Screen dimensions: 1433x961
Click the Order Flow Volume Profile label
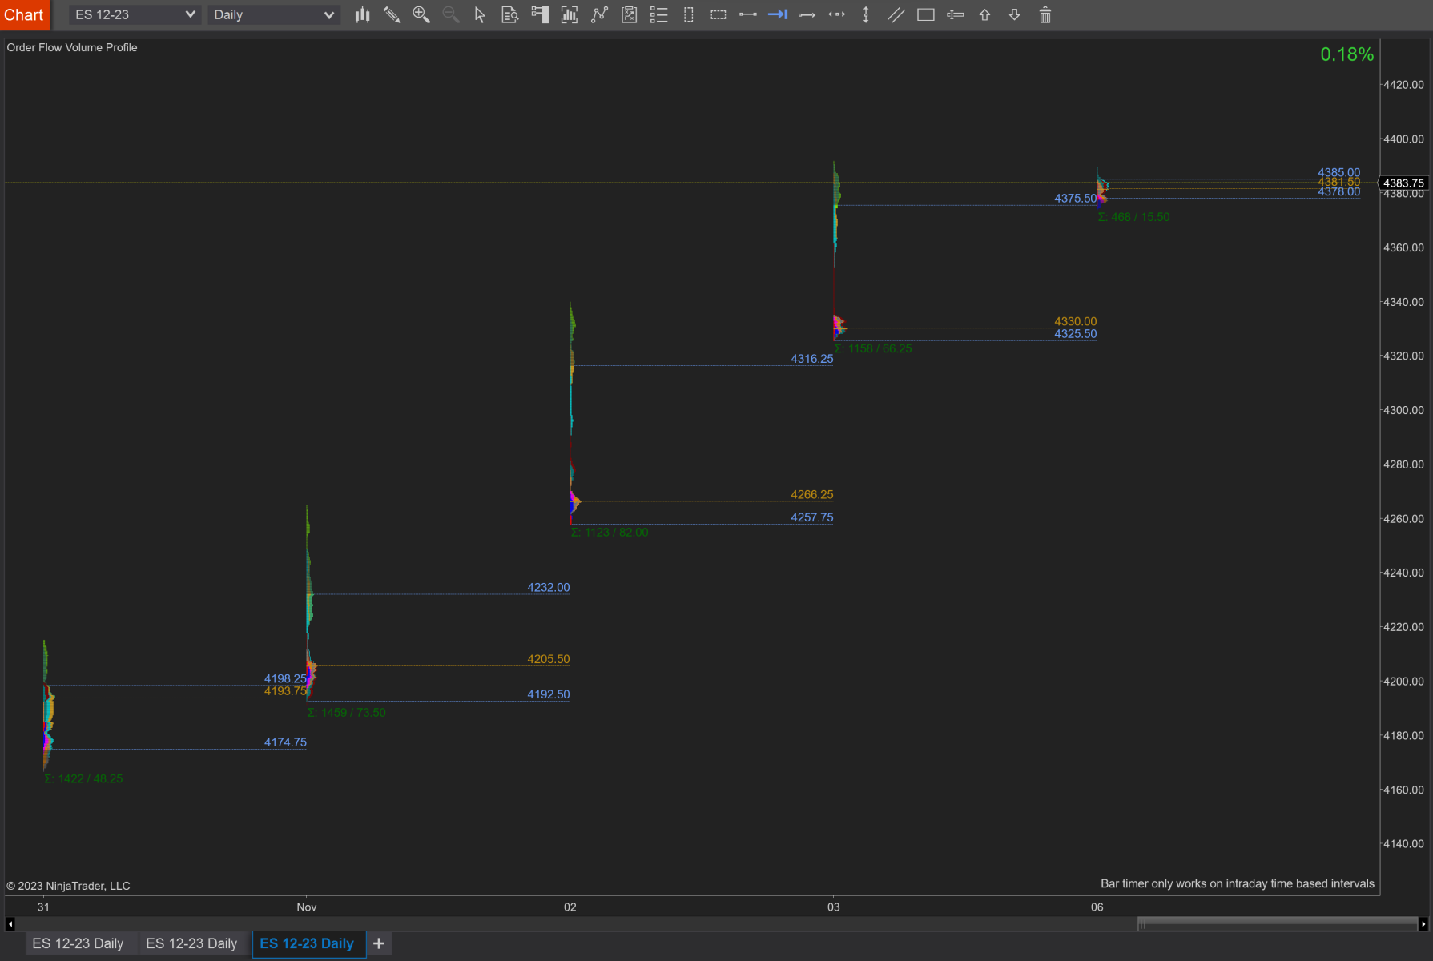pos(72,47)
